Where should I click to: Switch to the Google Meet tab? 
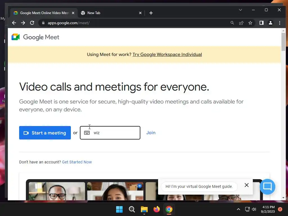coord(44,13)
